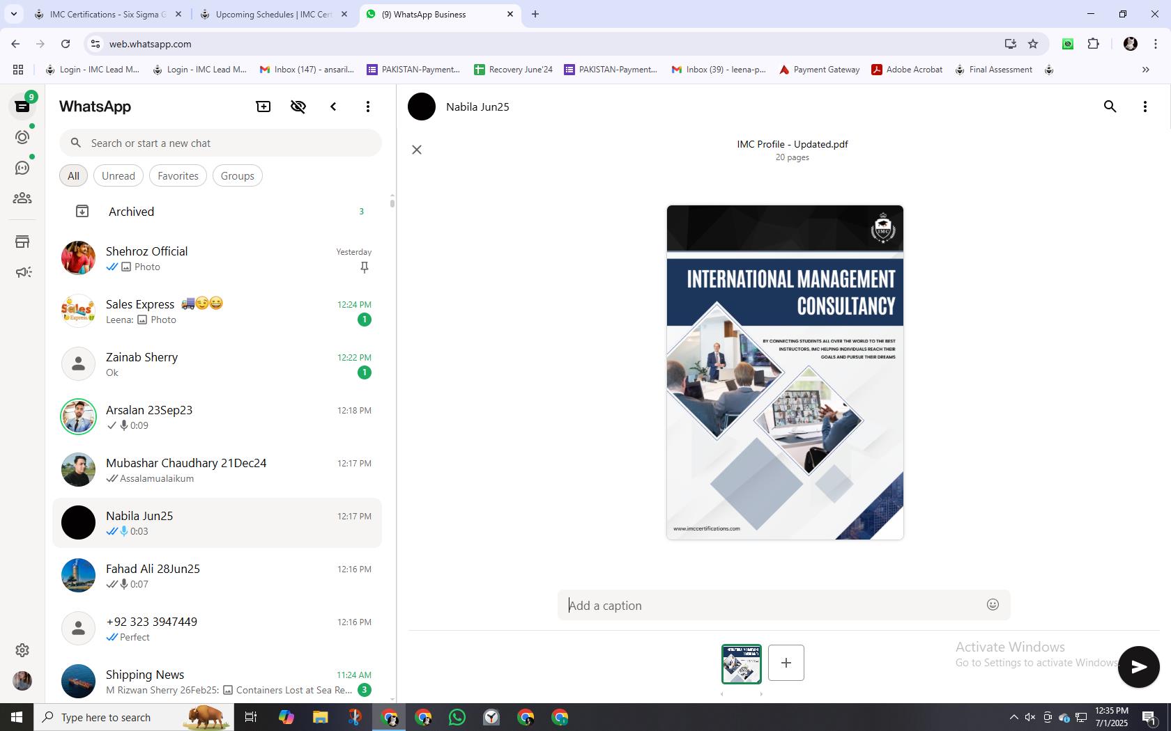Open the browser tab search dropdown
The height and width of the screenshot is (731, 1171).
[13, 14]
